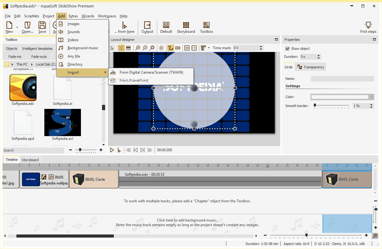The width and height of the screenshot is (382, 249).
Task: Switch to the Storyboard tab below
Action: pos(30,160)
